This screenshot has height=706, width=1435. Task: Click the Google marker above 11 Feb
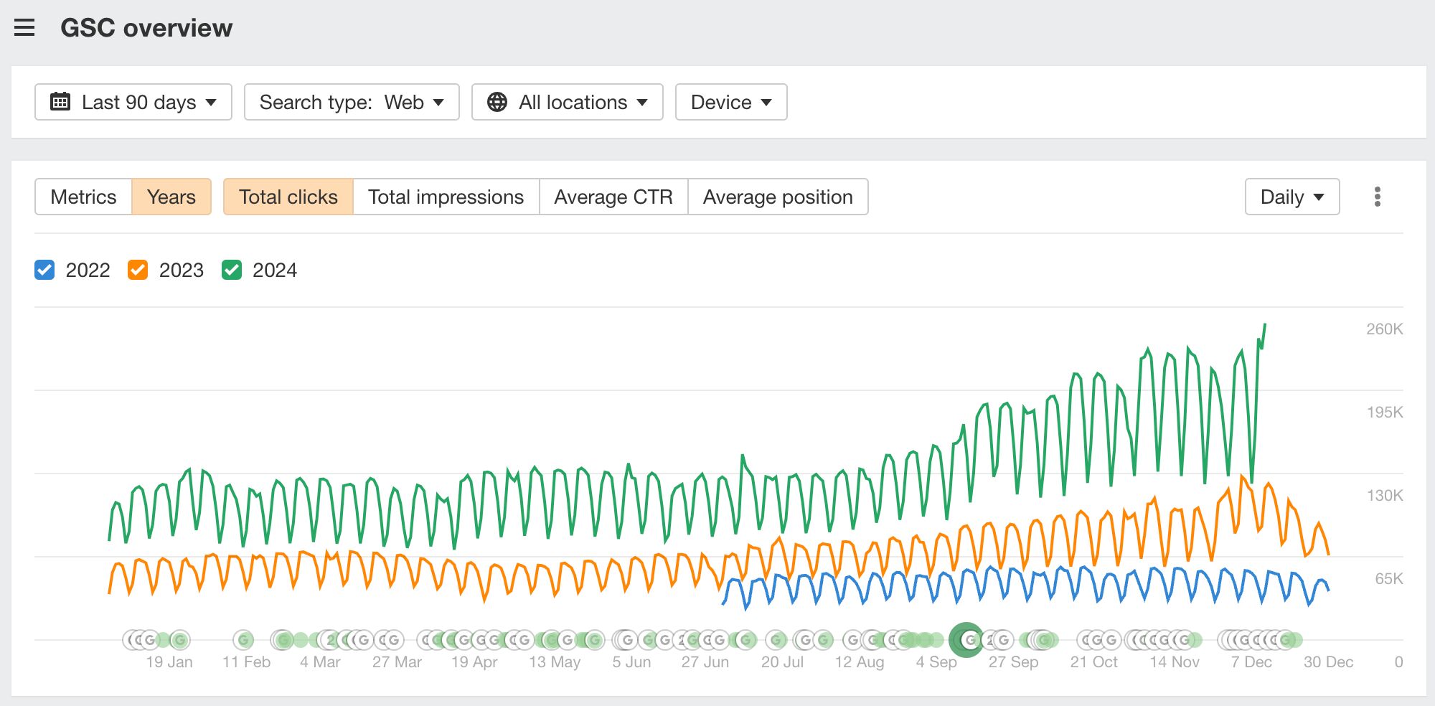click(244, 639)
